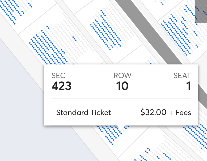Select the Standard Ticket listing
Viewport: 207px width, 161px height.
pyautogui.click(x=84, y=112)
